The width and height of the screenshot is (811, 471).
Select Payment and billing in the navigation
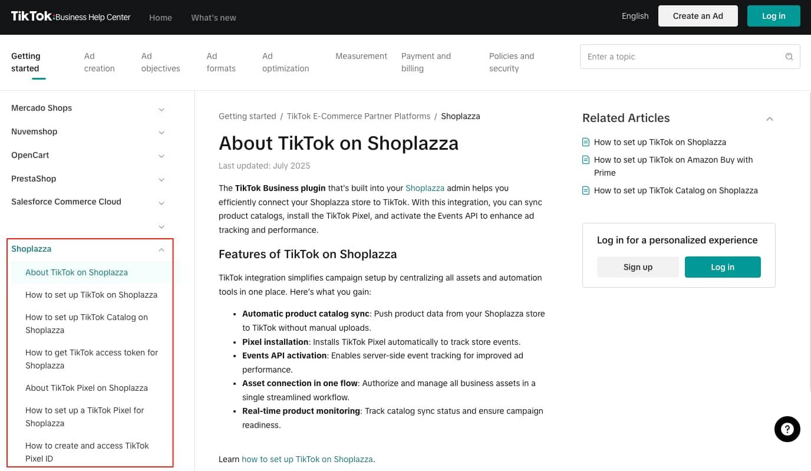pos(426,62)
